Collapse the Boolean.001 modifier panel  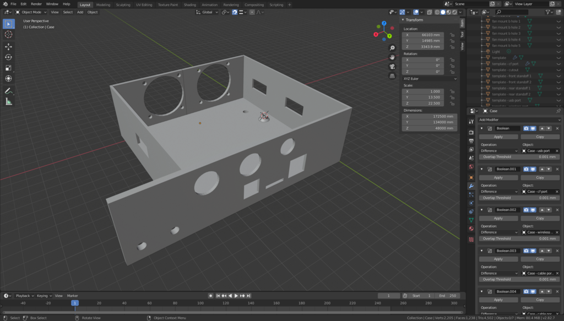click(482, 169)
